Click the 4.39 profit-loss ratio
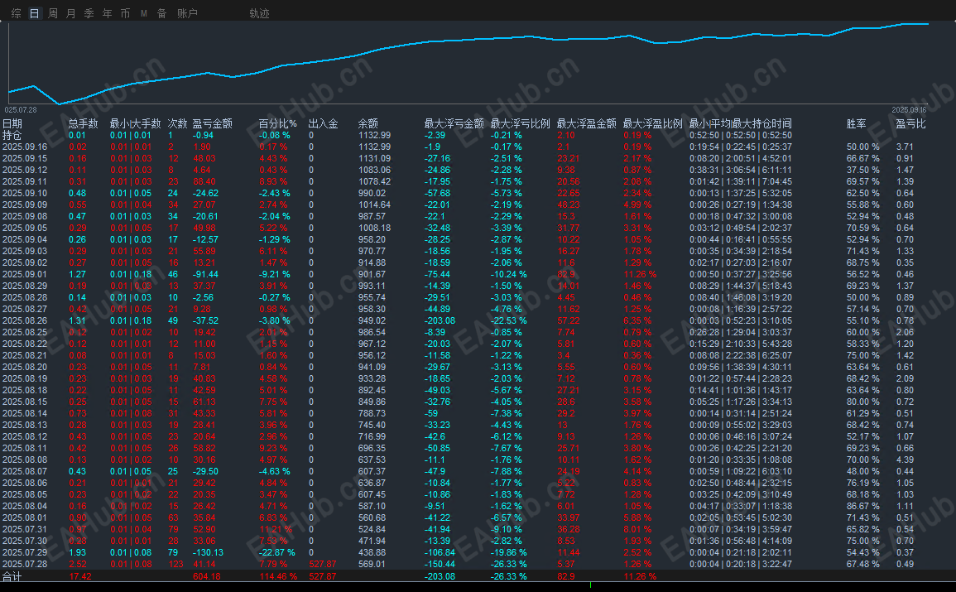The height and width of the screenshot is (592, 956). pos(905,460)
